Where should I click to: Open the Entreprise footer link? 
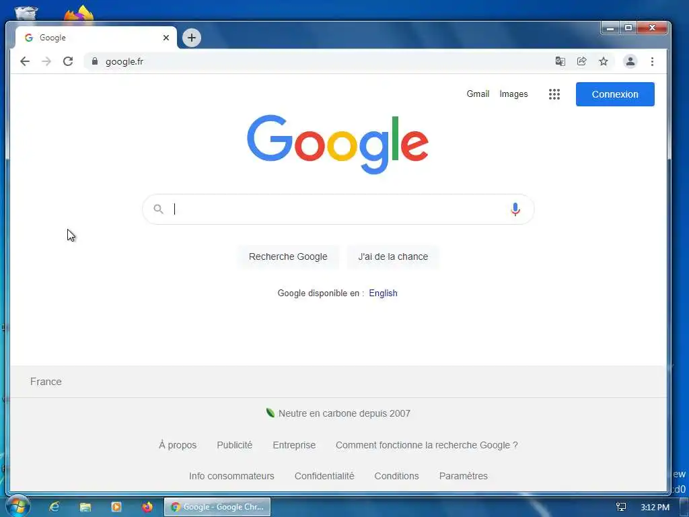point(294,446)
